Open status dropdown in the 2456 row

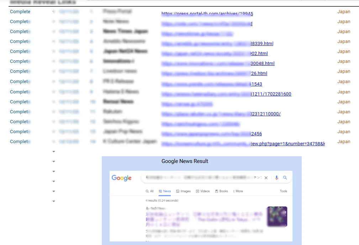[x=54, y=132]
